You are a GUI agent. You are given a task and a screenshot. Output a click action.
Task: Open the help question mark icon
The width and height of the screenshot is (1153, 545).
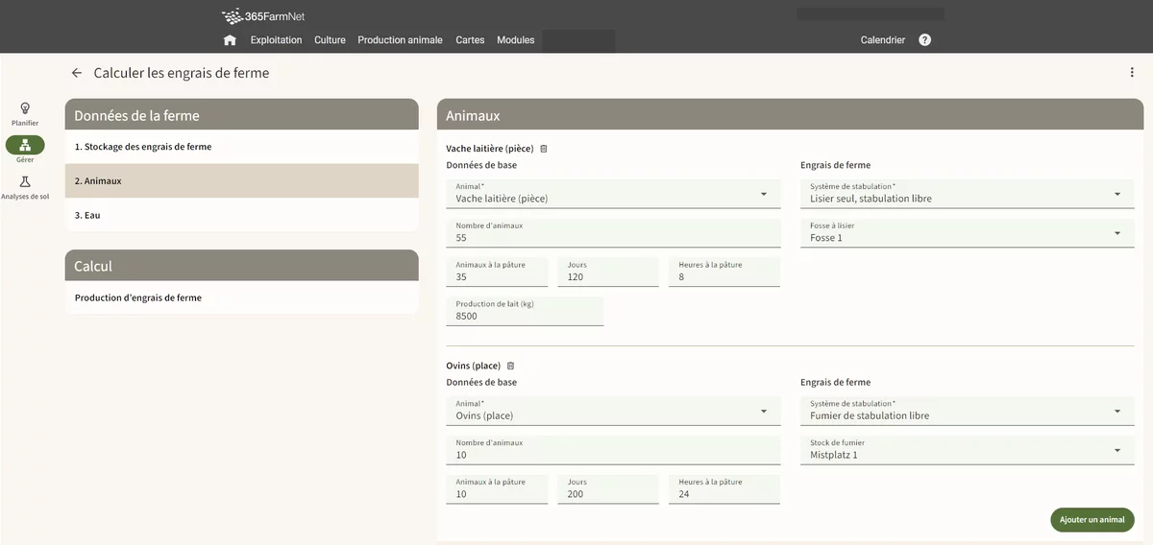pyautogui.click(x=924, y=40)
